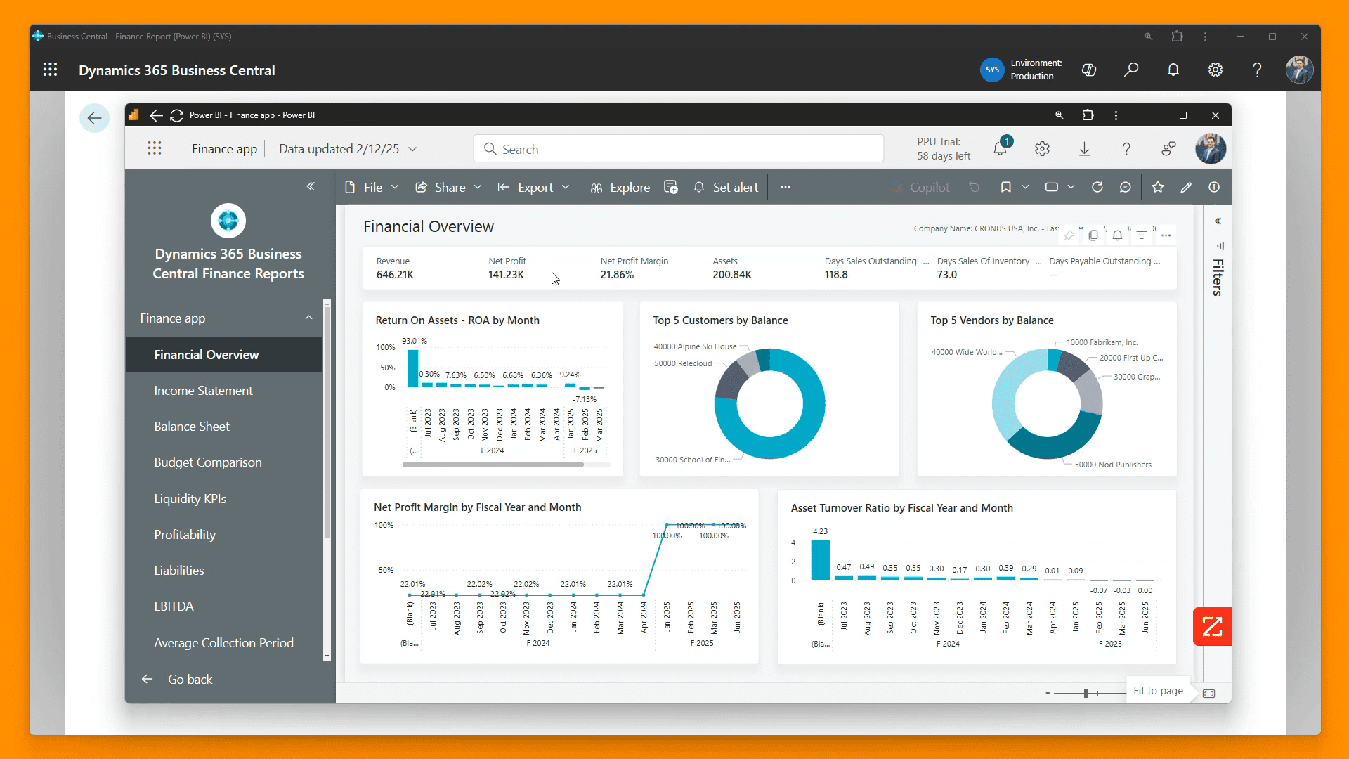Open the Business Central Copilot icon
1349x759 pixels.
(x=1089, y=70)
